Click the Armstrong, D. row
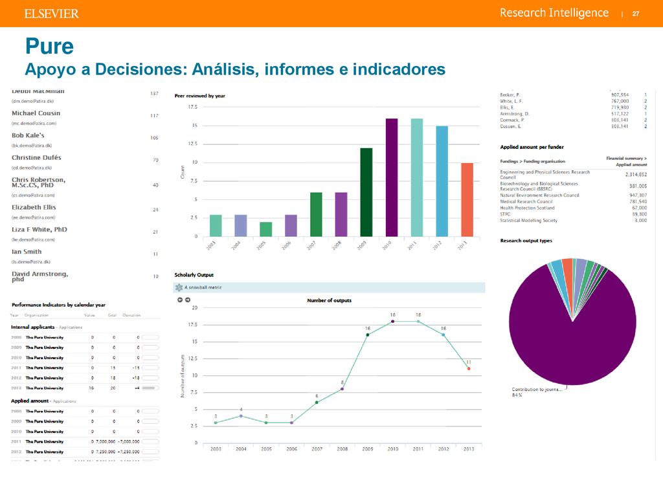This screenshot has width=663, height=497. 574,114
